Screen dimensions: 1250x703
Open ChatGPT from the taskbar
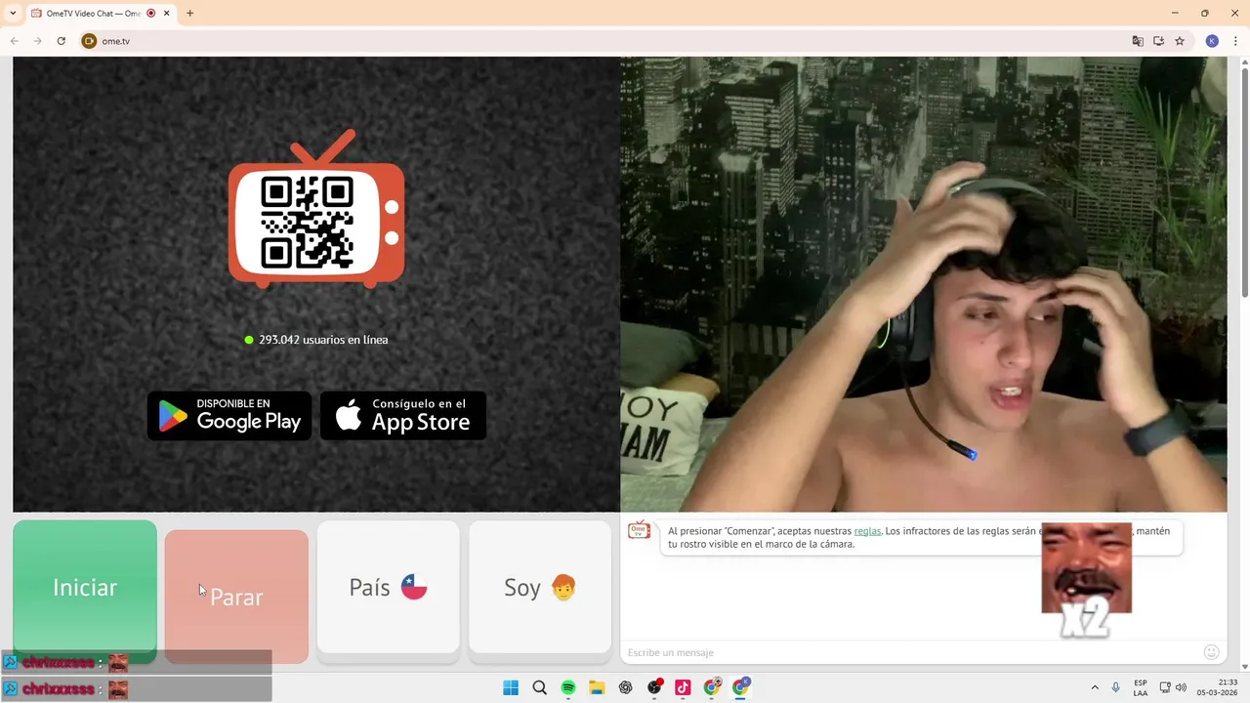[x=626, y=687]
